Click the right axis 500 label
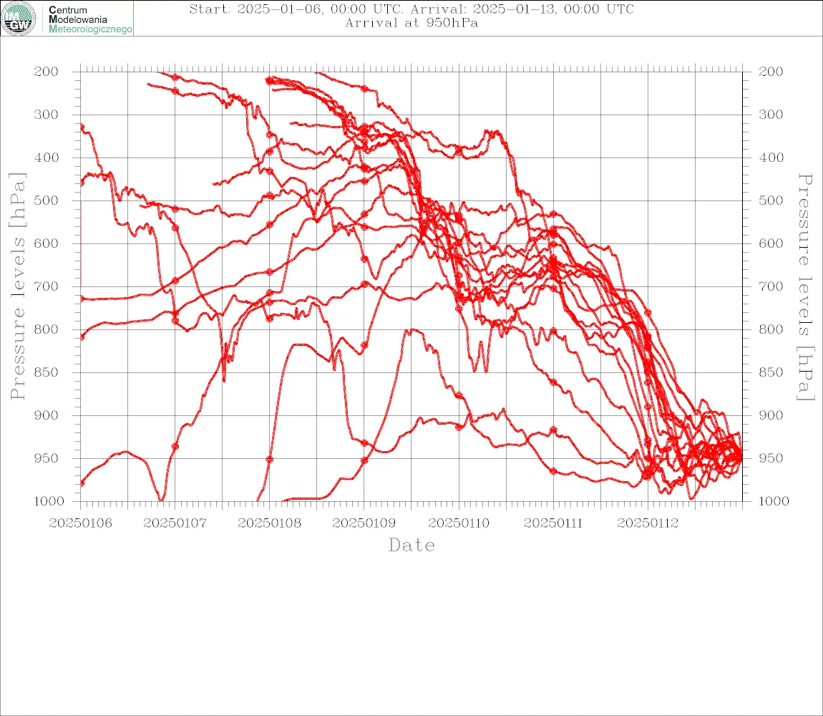 pos(771,200)
